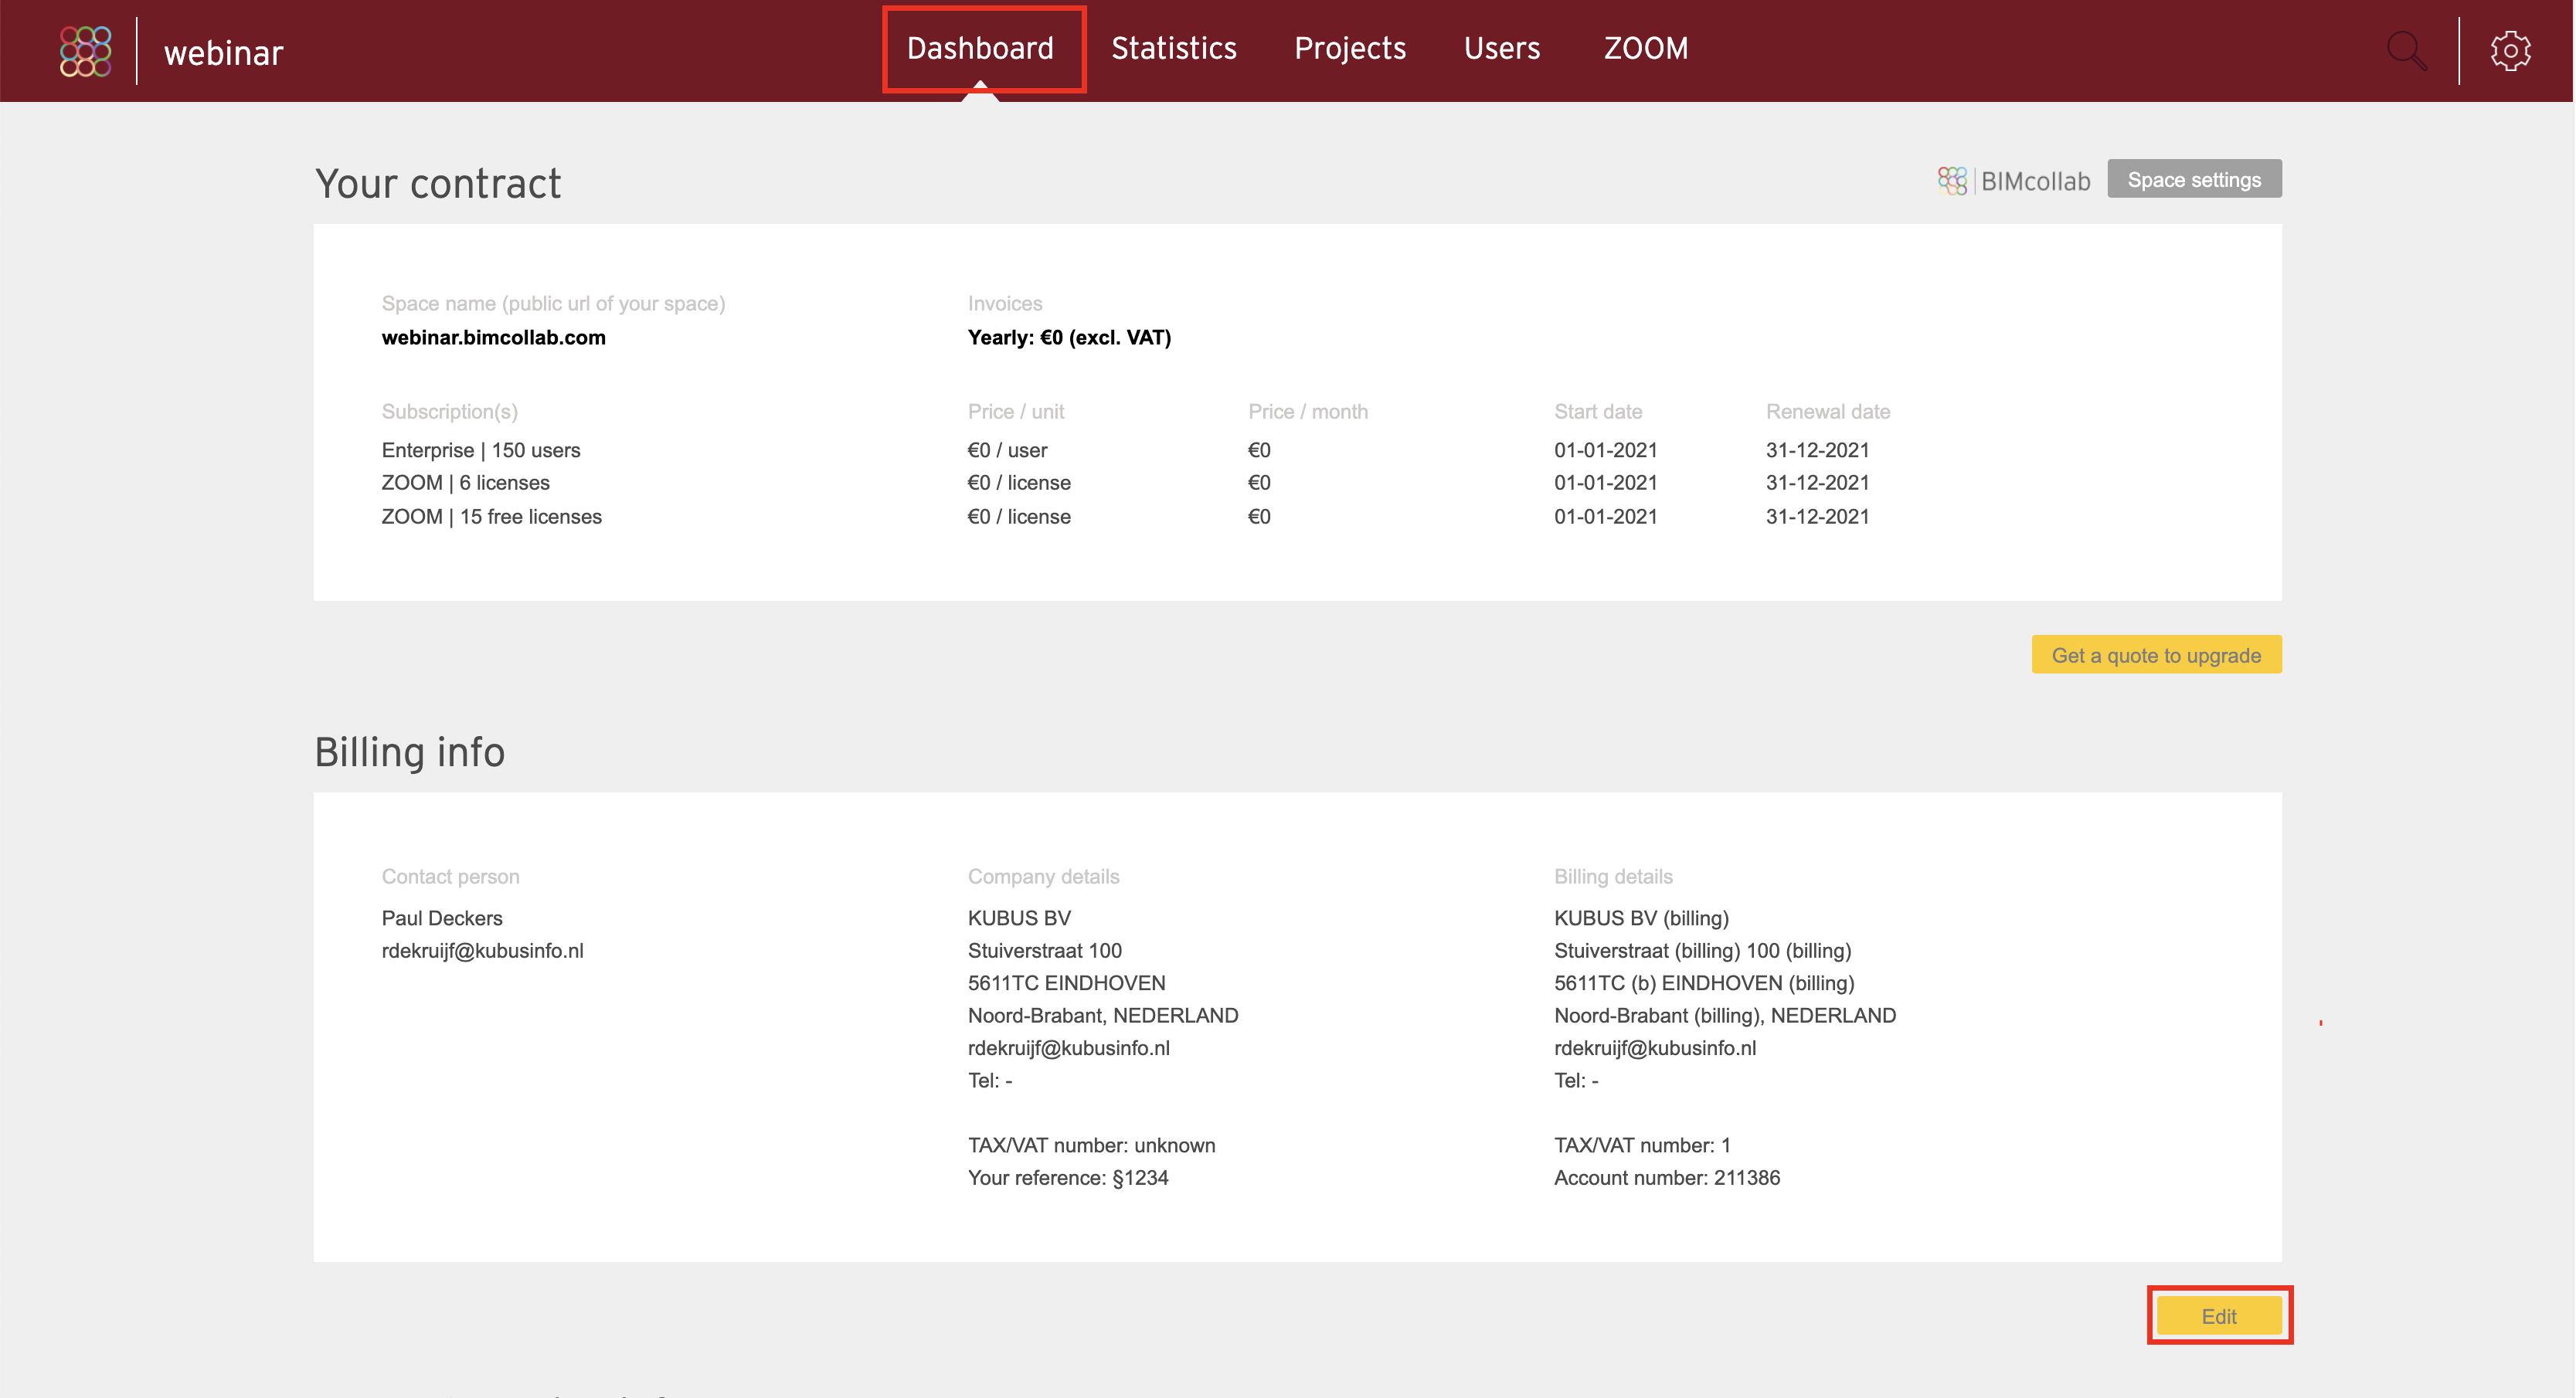The height and width of the screenshot is (1398, 2576).
Task: Click Account number: 211386
Action: click(1666, 1178)
